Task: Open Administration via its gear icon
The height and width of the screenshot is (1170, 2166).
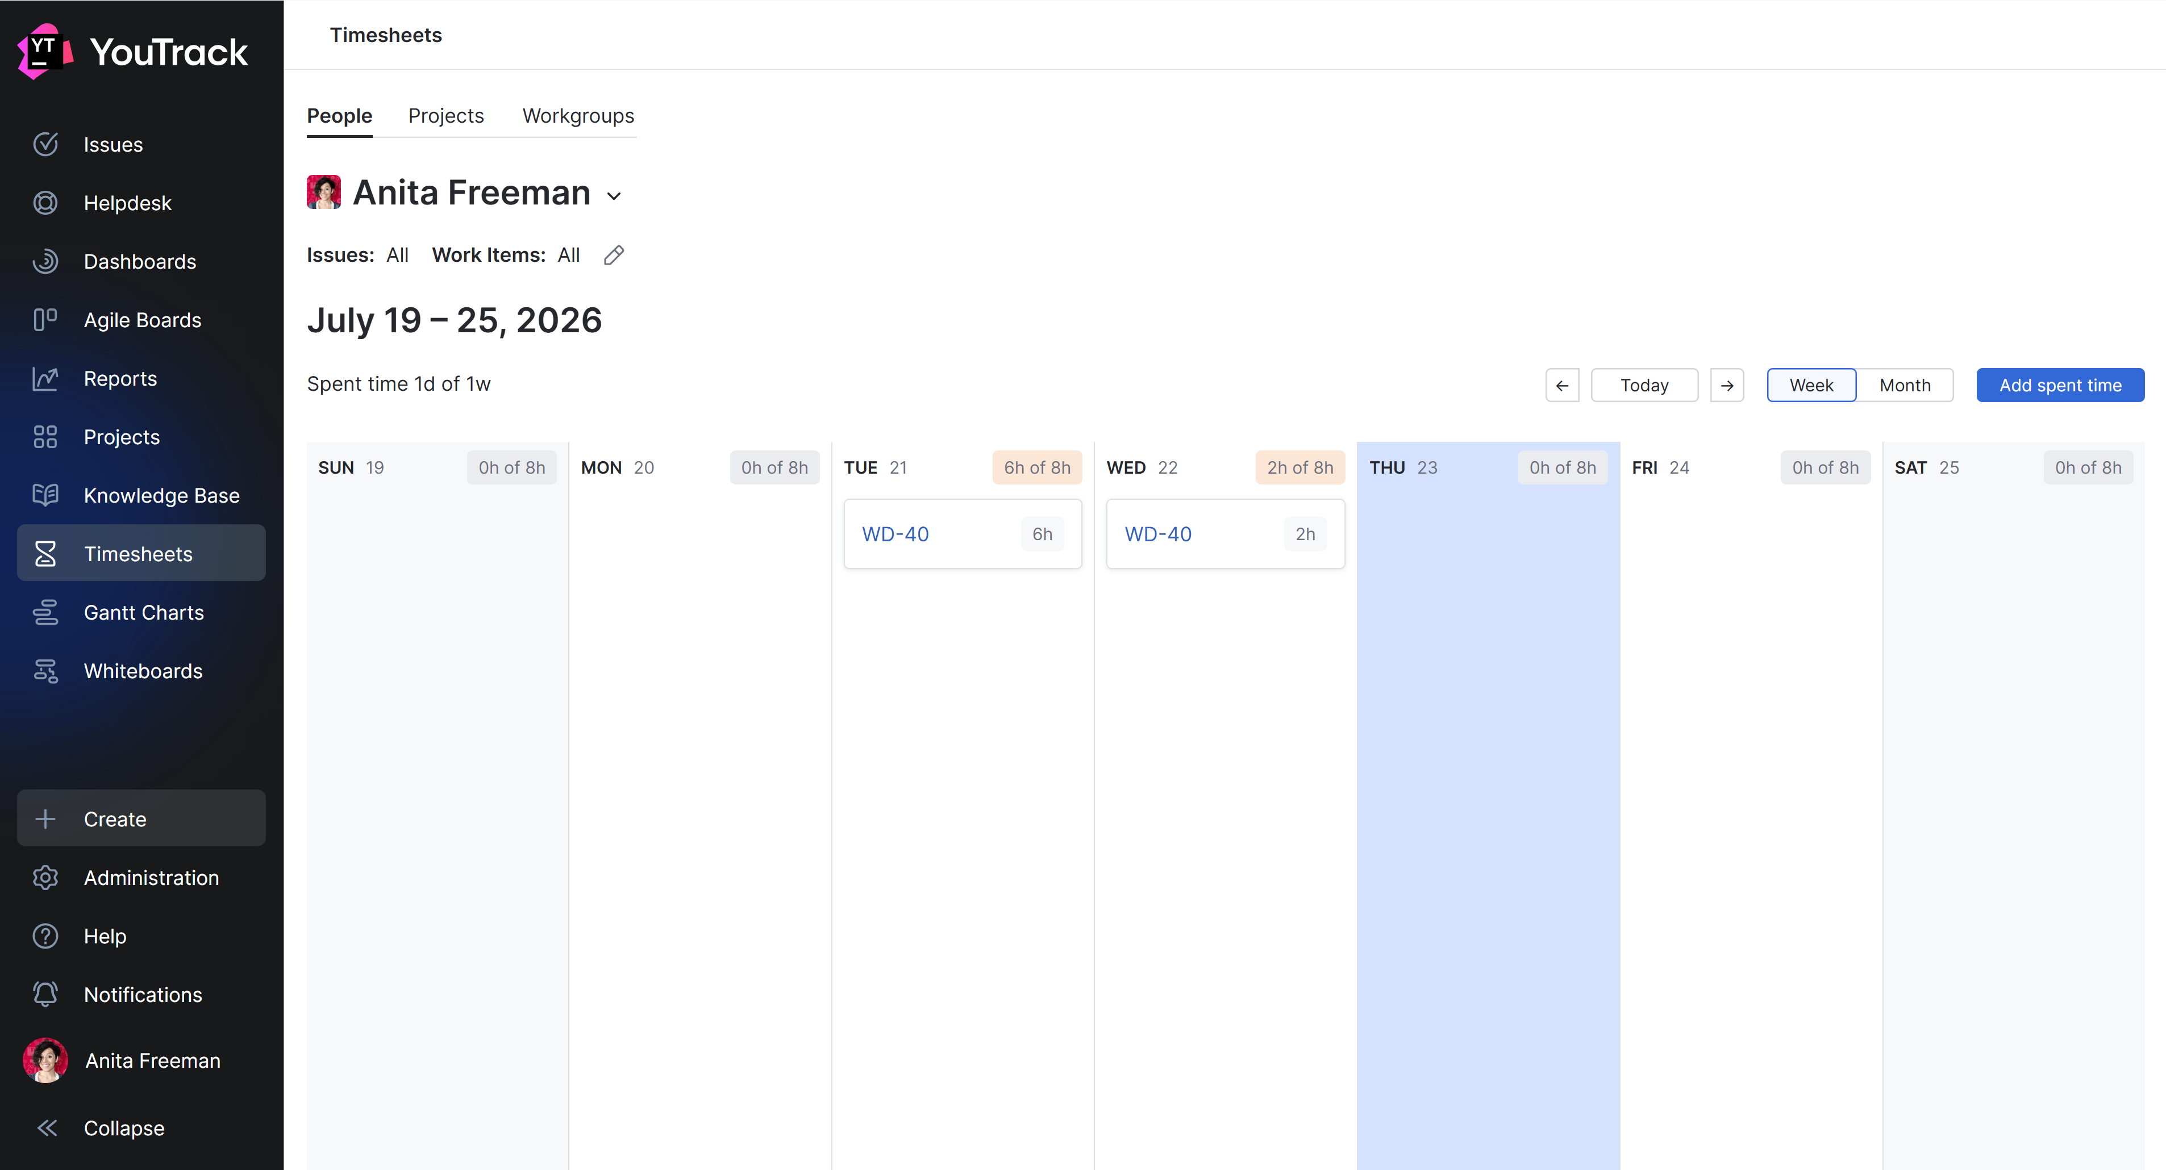Action: 45,877
